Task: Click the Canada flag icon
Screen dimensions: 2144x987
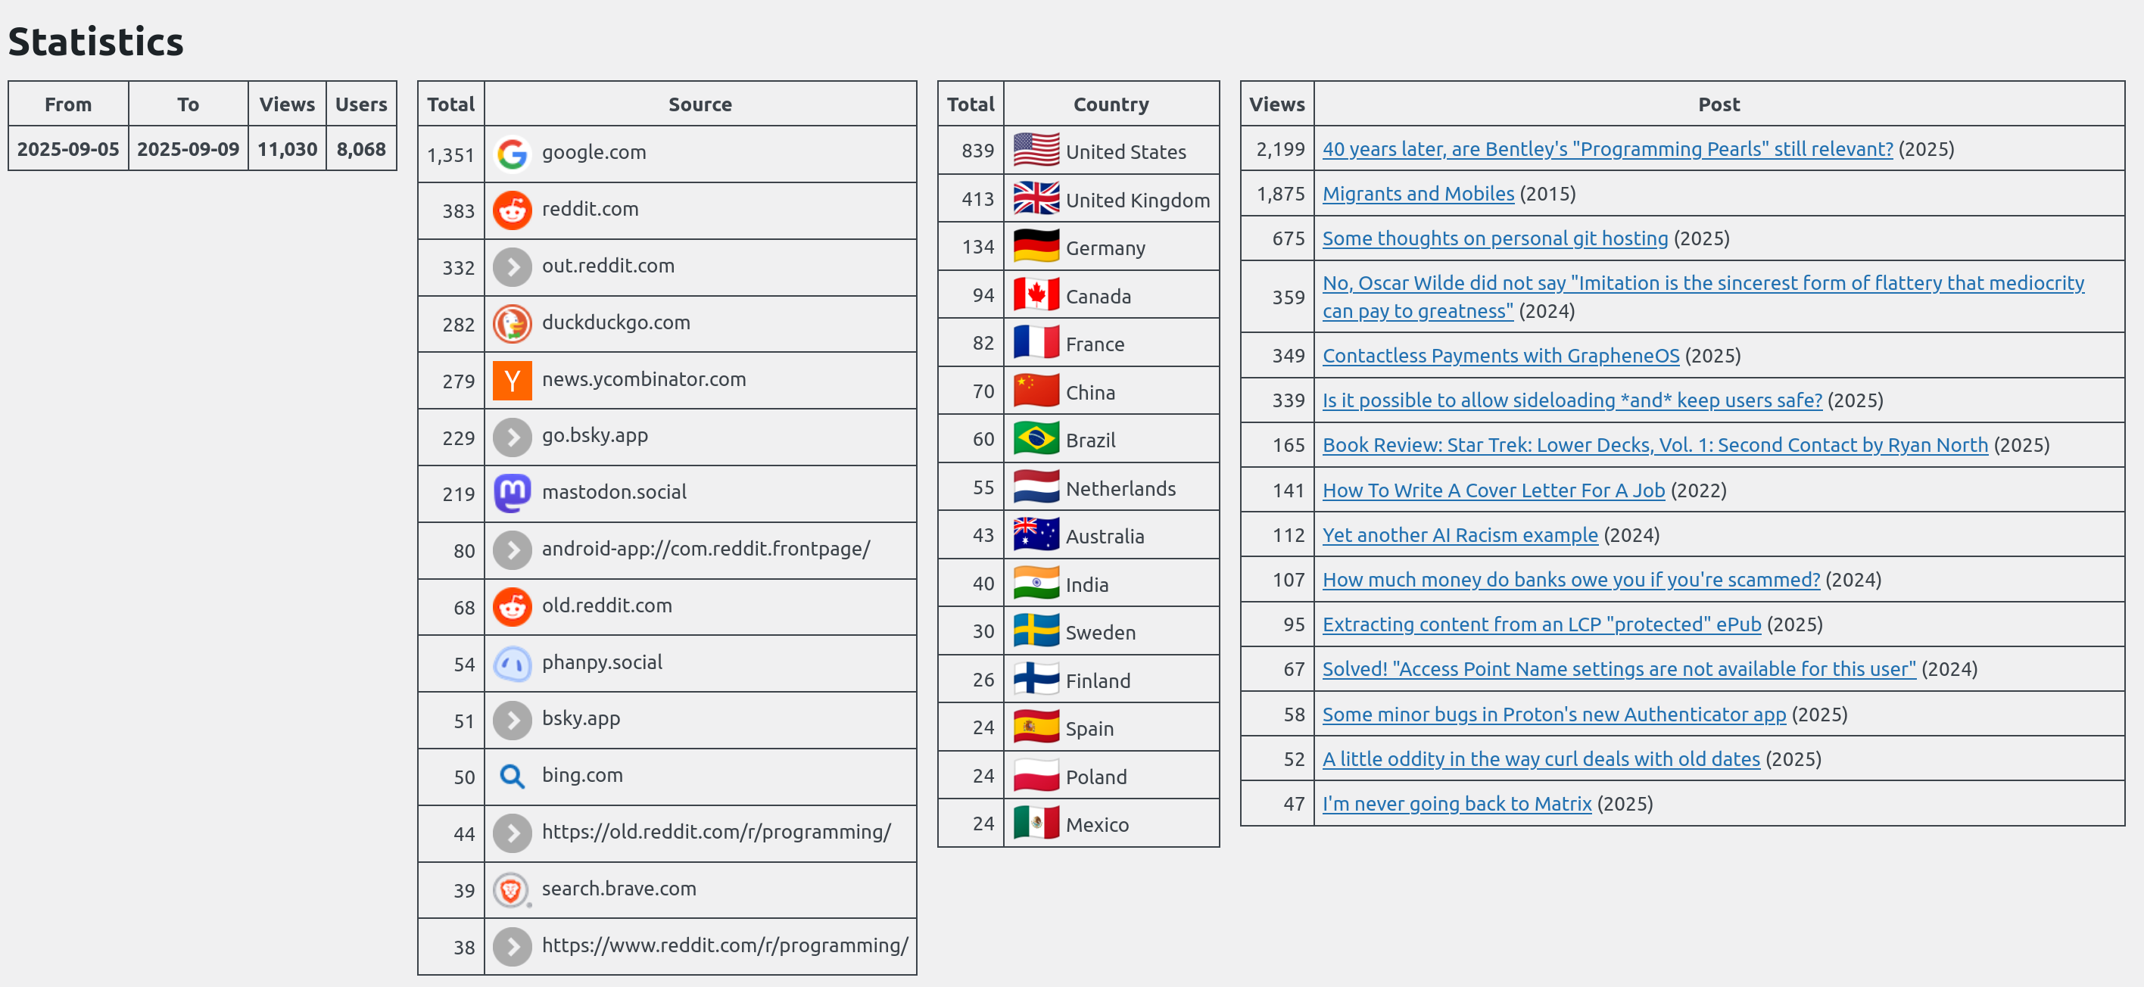Action: tap(1036, 294)
